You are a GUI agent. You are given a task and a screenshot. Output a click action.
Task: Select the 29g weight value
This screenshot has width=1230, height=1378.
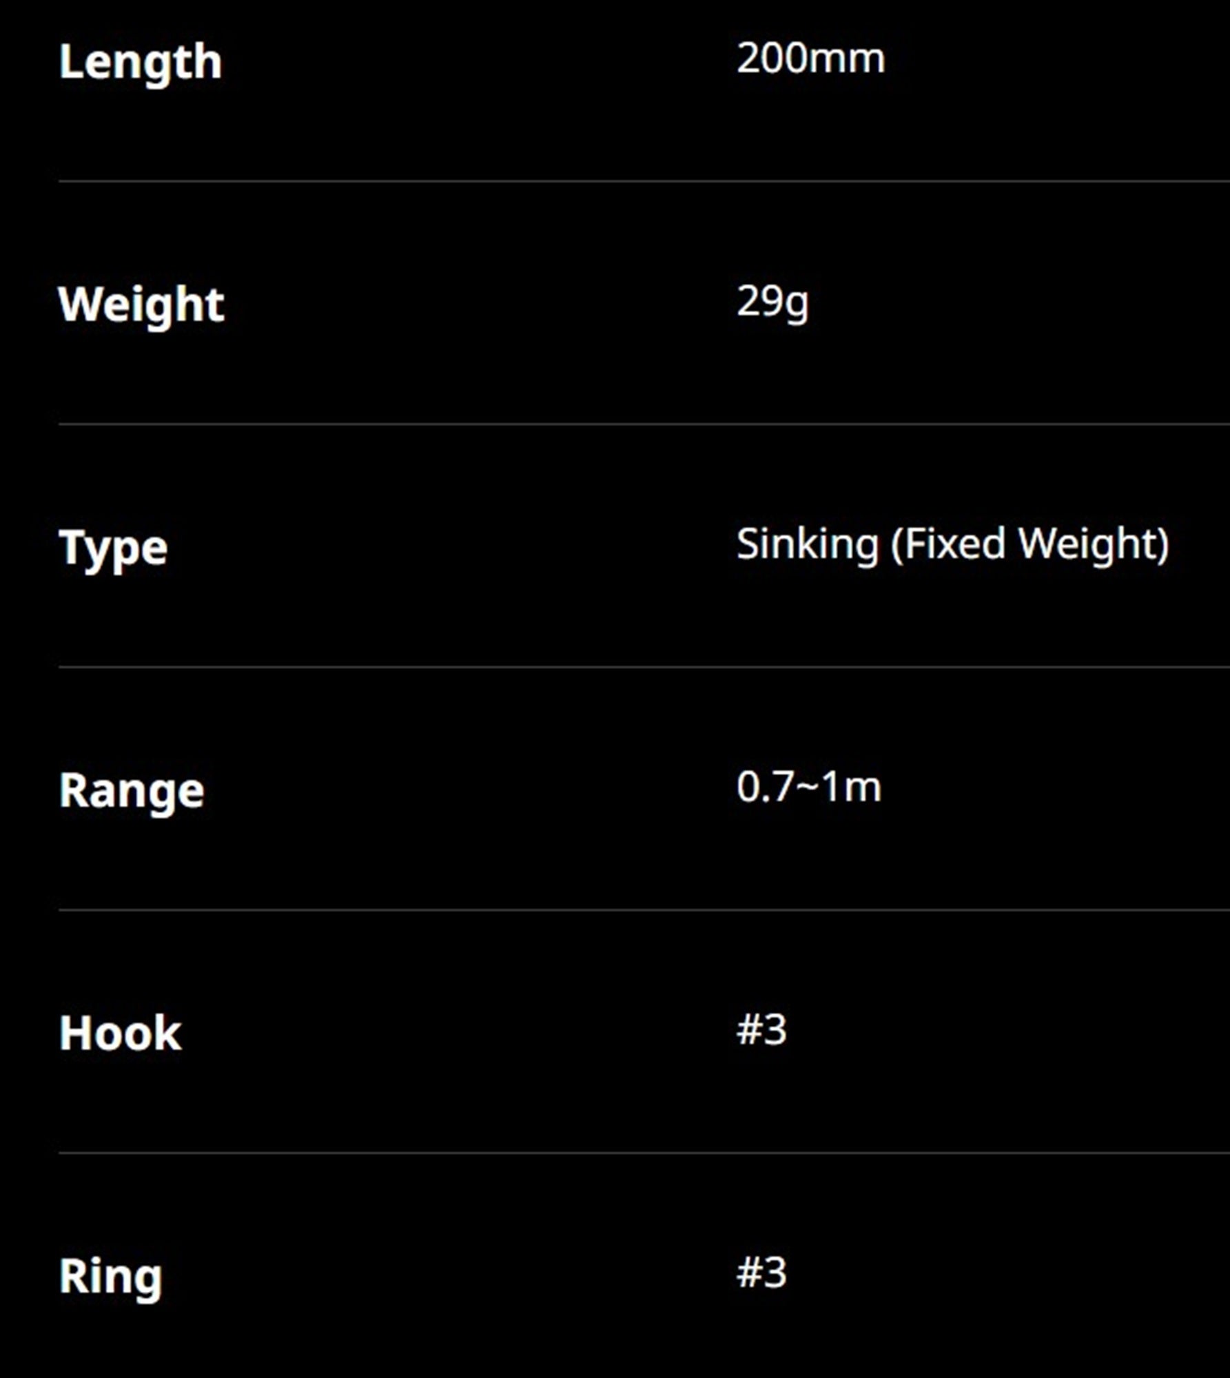[772, 302]
